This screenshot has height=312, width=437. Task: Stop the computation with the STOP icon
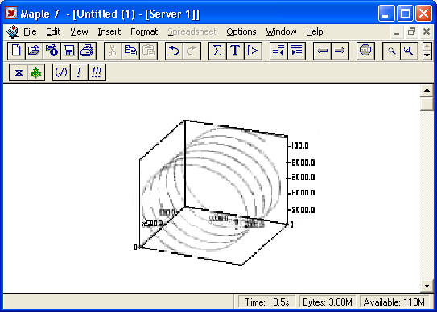(x=365, y=51)
